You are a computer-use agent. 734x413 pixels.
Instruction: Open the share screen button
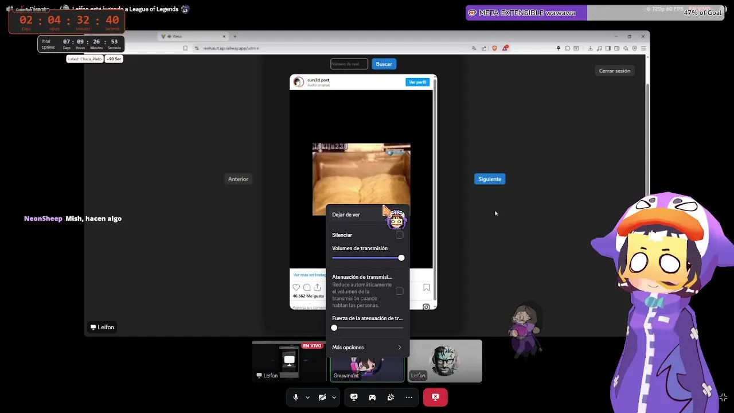click(x=354, y=397)
